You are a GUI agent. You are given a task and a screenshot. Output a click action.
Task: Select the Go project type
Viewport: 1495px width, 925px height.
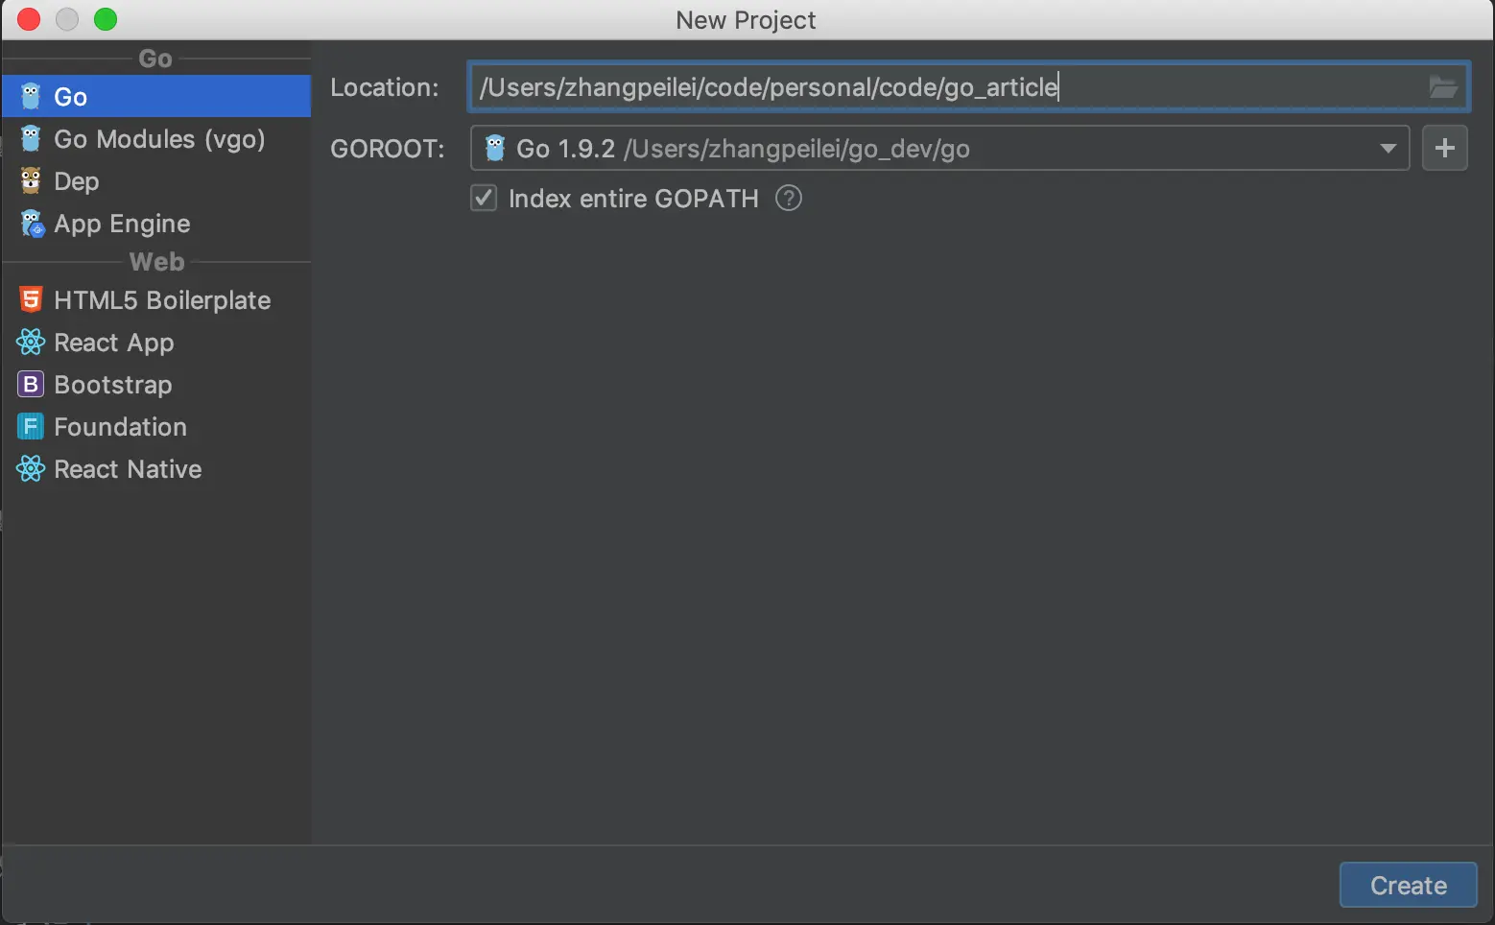tap(155, 97)
